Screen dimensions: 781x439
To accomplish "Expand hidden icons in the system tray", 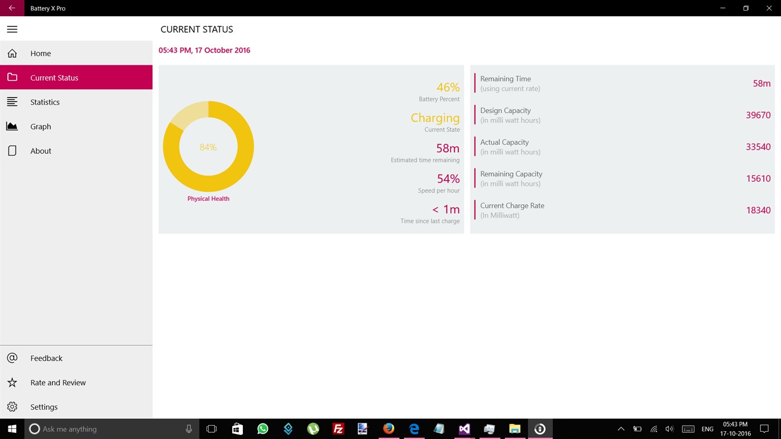I will pyautogui.click(x=620, y=428).
